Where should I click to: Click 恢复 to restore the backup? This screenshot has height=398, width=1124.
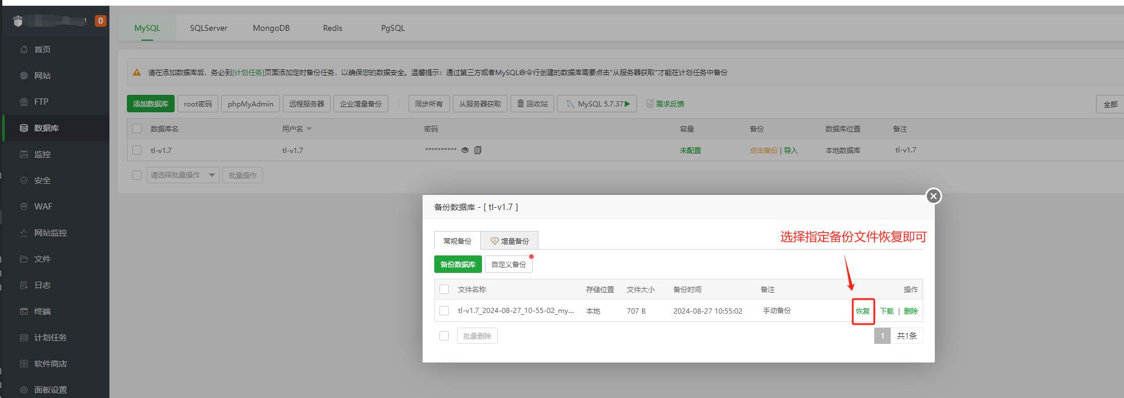point(863,311)
